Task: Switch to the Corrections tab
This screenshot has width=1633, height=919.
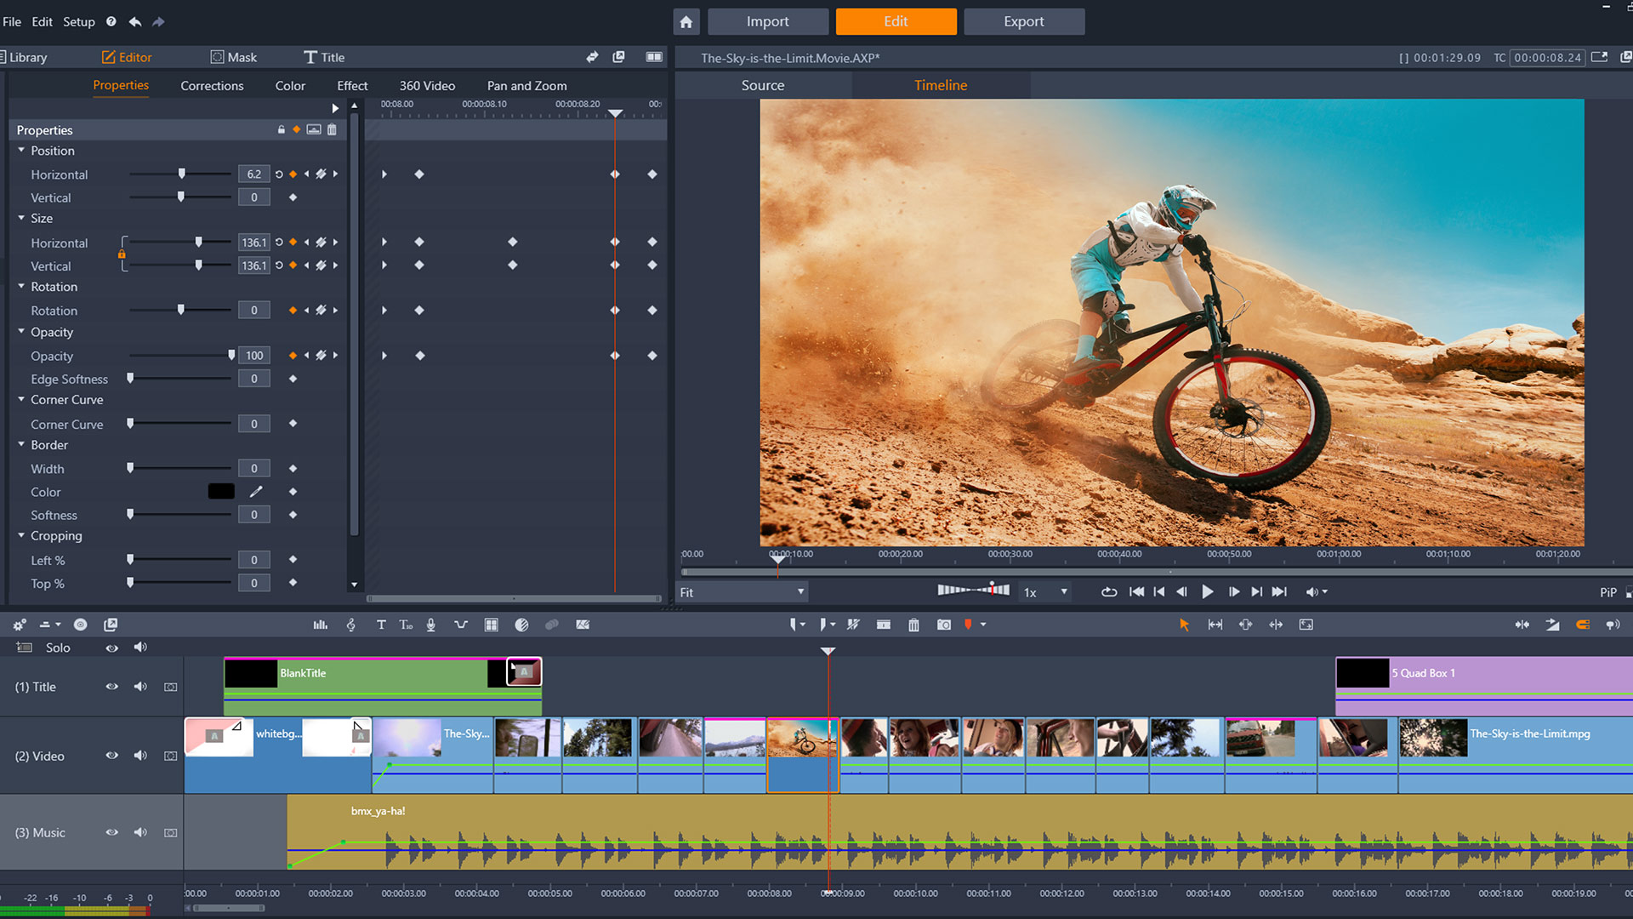Action: pyautogui.click(x=211, y=85)
